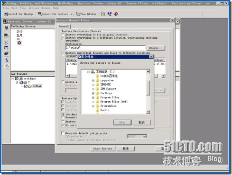Expand the PerfLogs folder node

93,93
